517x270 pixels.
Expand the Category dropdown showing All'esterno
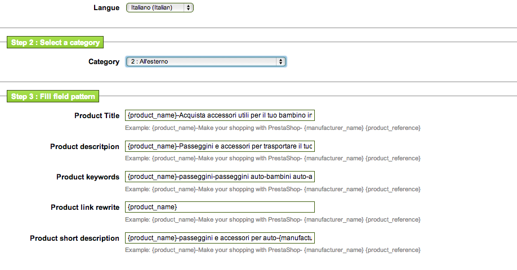tap(206, 62)
